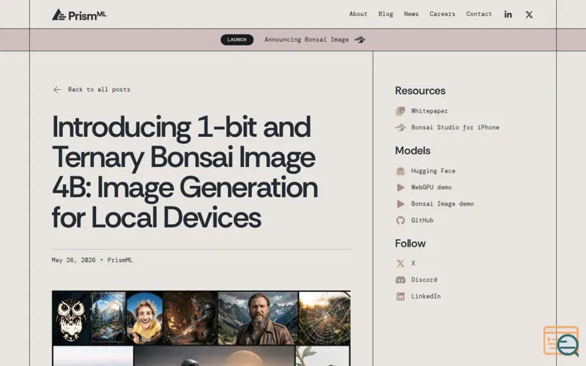This screenshot has width=586, height=366.
Task: Click the LAUNCH badge
Action: [x=237, y=40]
